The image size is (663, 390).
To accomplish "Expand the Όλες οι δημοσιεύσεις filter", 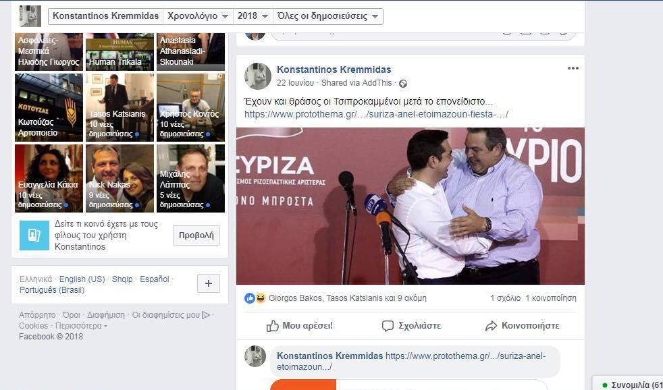I will [x=328, y=16].
